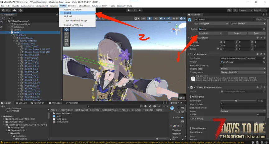Screen dimensions: 269x144
Task: Toggle the Inspector lock icon
Action: point(263,15)
